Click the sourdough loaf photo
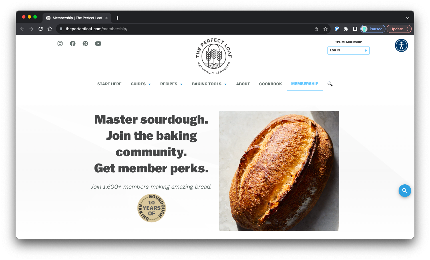Screen dimensions: 430x260 [279, 171]
